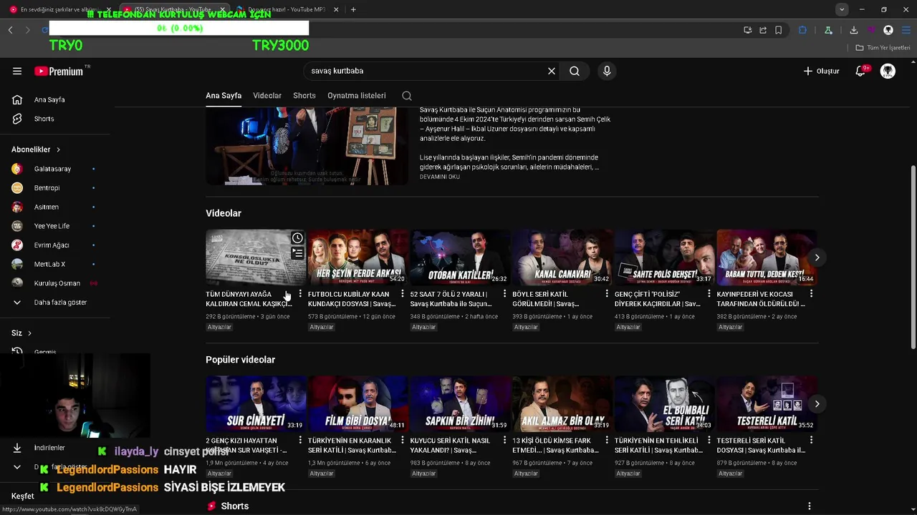The height and width of the screenshot is (515, 917).
Task: Open options for 52 Saat 7 Ölü video
Action: pyautogui.click(x=504, y=294)
